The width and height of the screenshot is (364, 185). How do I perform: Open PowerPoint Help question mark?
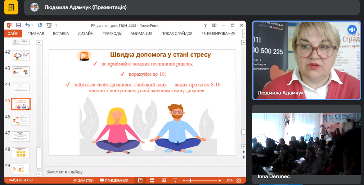click(x=205, y=25)
